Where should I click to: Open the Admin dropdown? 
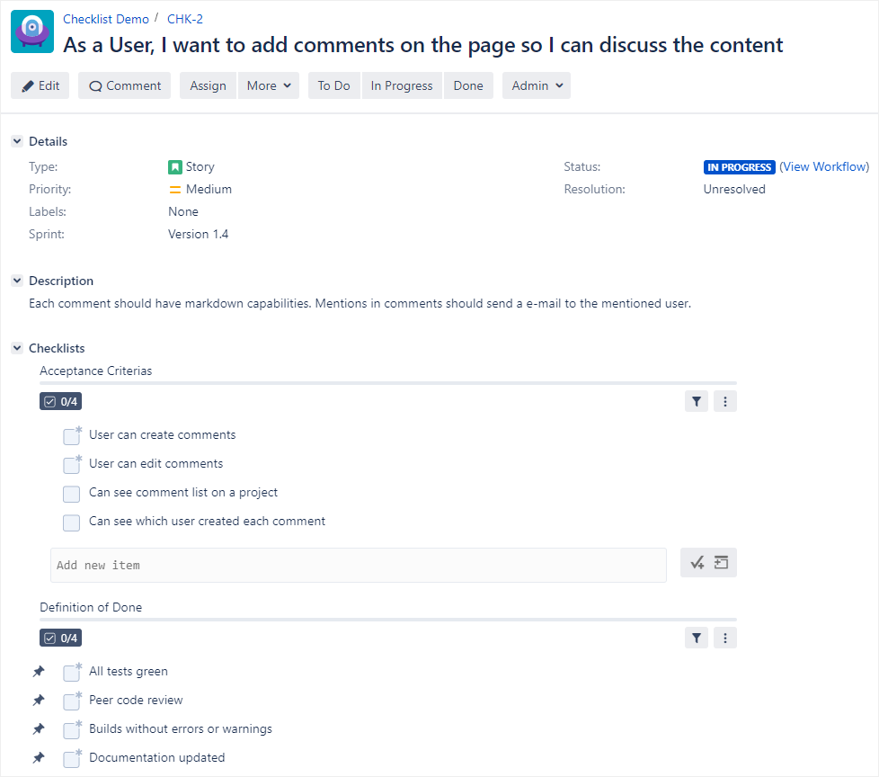click(536, 85)
